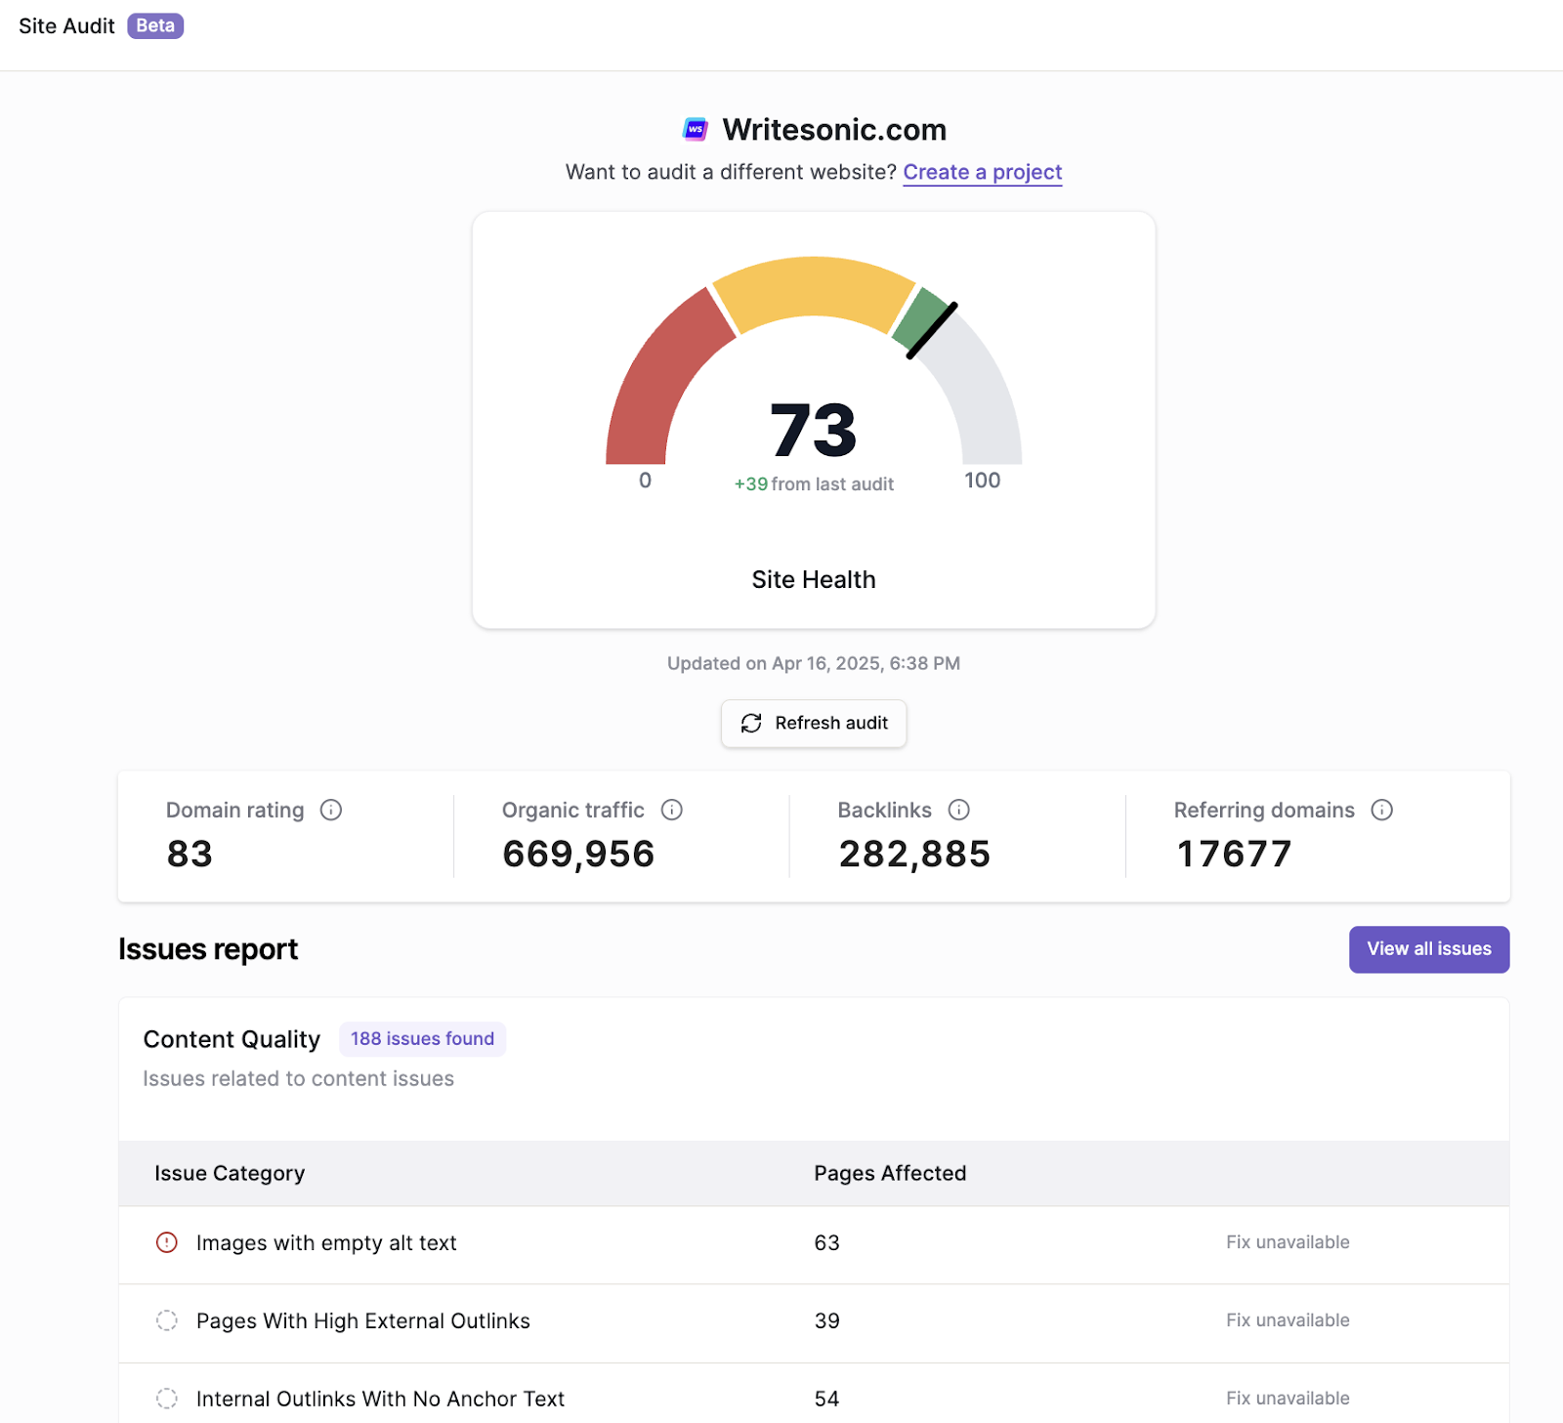
Task: Select Internal Outlinks With No Anchor Text row
Action: coord(814,1395)
